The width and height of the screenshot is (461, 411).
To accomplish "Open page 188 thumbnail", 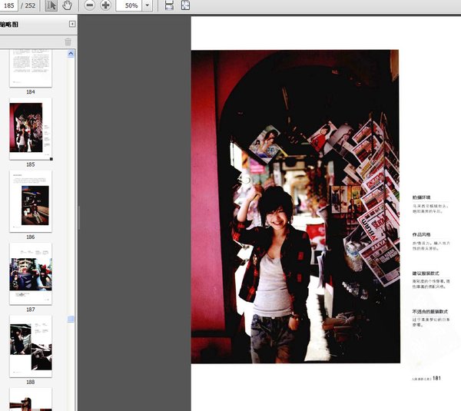I will tap(31, 346).
